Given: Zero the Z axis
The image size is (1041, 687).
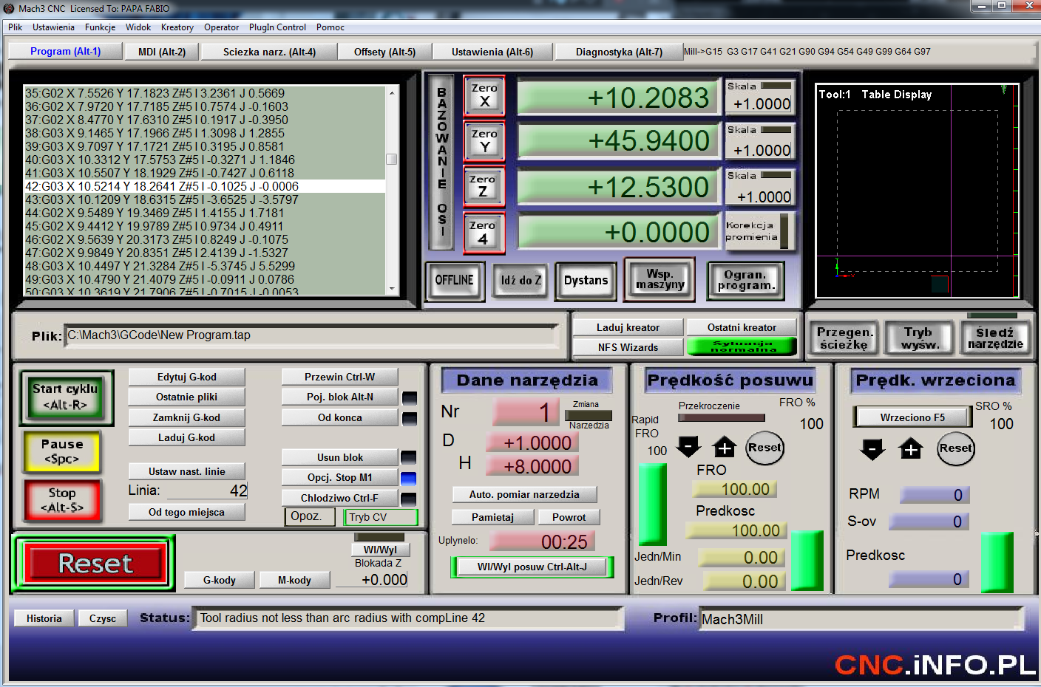Looking at the screenshot, I should point(483,187).
